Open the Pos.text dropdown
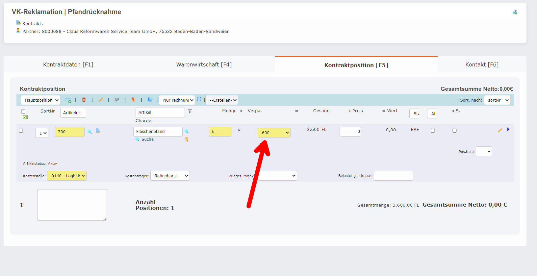The image size is (537, 276). tap(484, 151)
